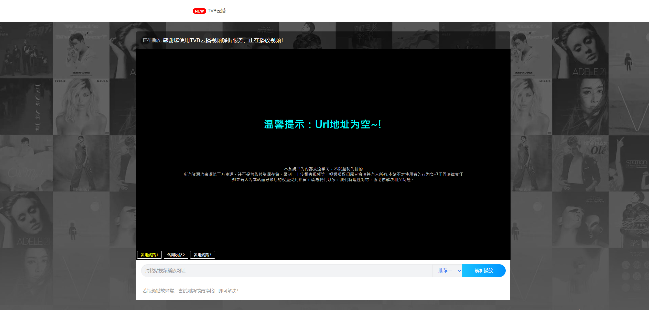This screenshot has width=649, height=310.
Task: Click the 若视频播放异常 hint text
Action: tap(190, 291)
